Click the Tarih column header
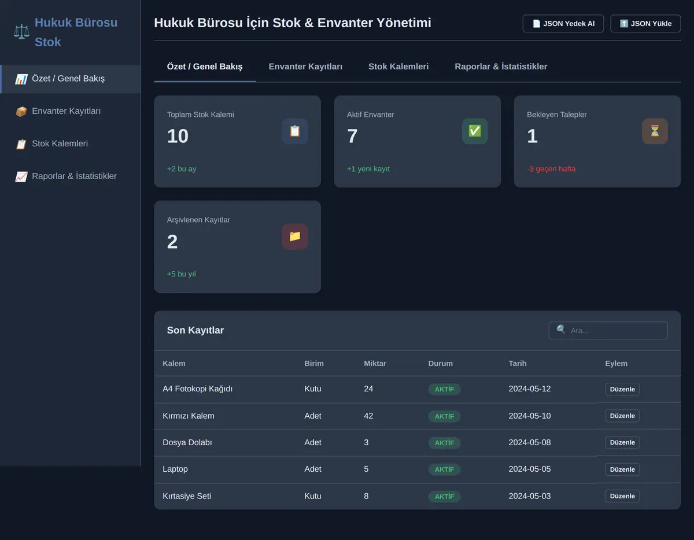694x540 pixels. coord(518,364)
